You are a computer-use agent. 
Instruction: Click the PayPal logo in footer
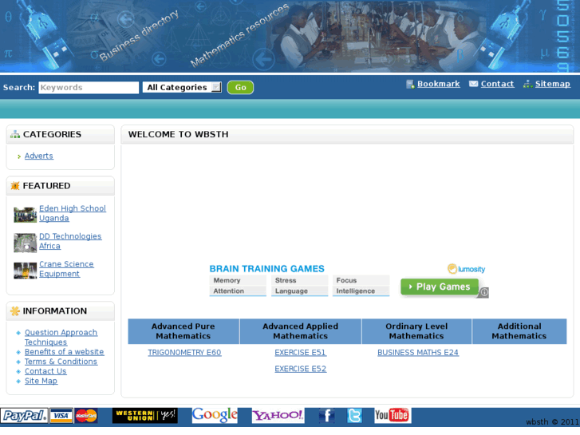(24, 415)
